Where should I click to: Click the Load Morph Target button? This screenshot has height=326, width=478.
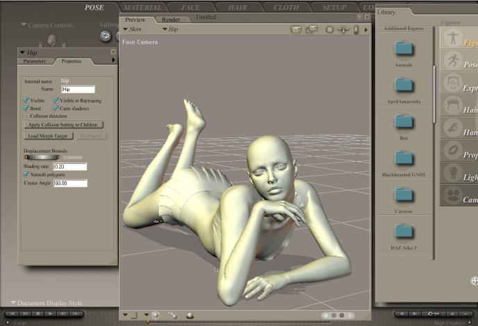47,136
